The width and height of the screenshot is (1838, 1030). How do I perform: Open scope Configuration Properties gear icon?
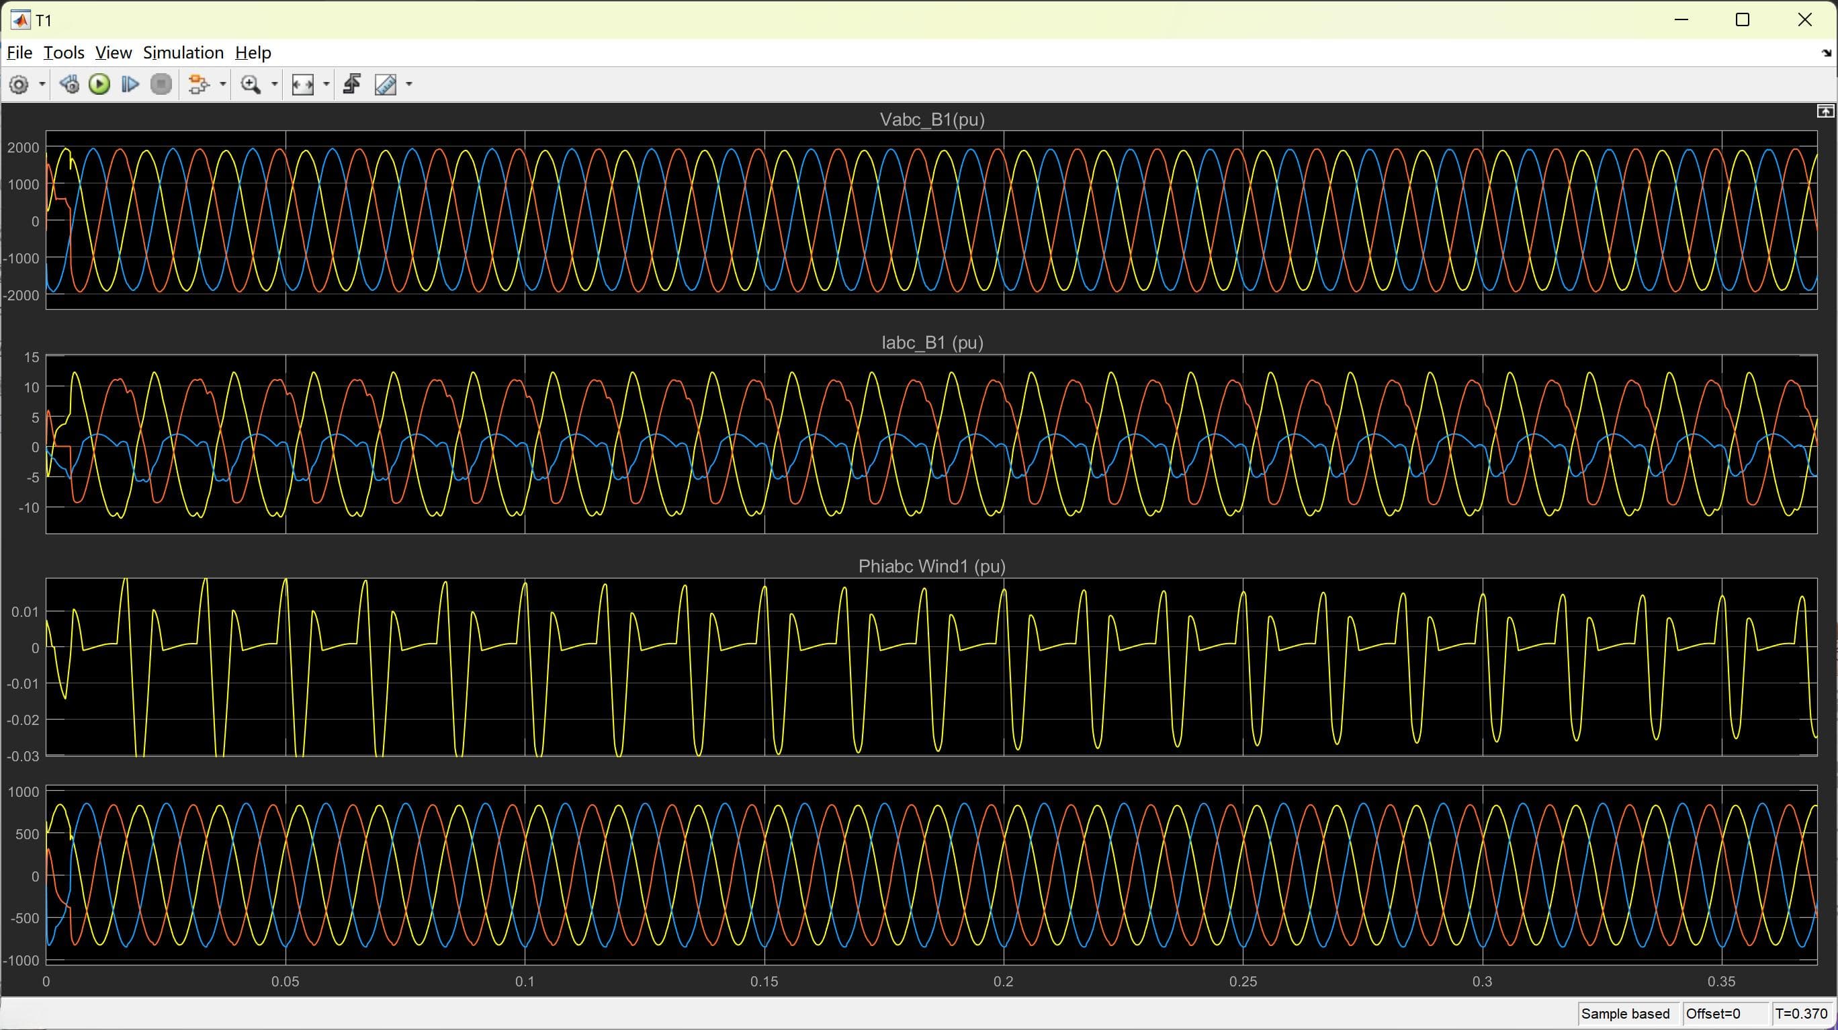point(19,84)
